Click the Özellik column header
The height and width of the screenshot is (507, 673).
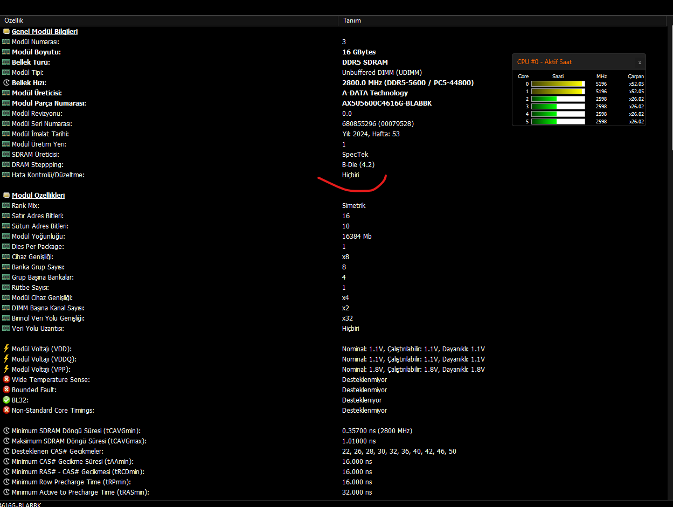click(x=169, y=20)
